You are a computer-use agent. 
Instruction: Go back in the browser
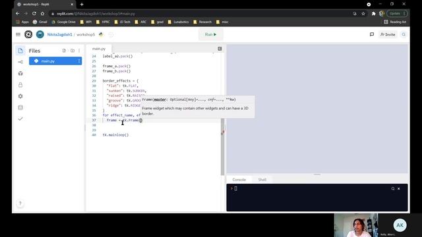coord(18,13)
